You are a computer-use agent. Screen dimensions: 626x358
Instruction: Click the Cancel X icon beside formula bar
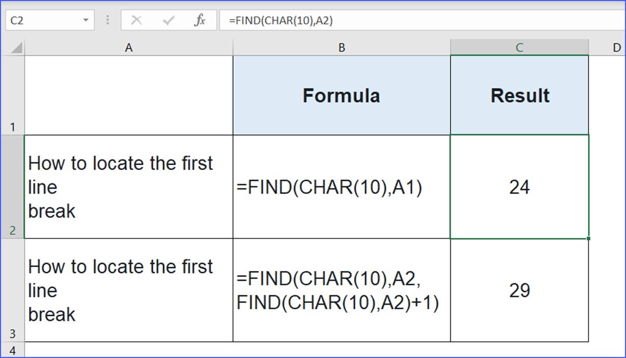pyautogui.click(x=137, y=20)
